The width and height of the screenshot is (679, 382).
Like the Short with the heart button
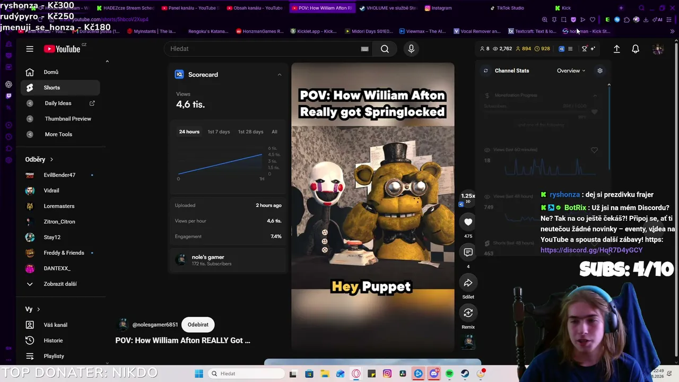pos(468,222)
